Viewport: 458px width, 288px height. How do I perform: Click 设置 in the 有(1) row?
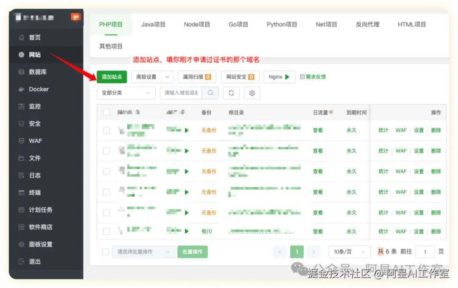[x=419, y=231]
